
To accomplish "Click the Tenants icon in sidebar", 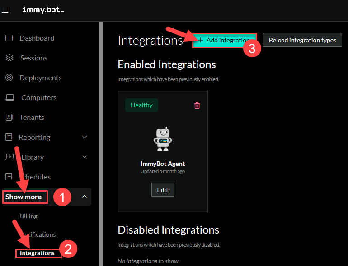I will coord(9,118).
